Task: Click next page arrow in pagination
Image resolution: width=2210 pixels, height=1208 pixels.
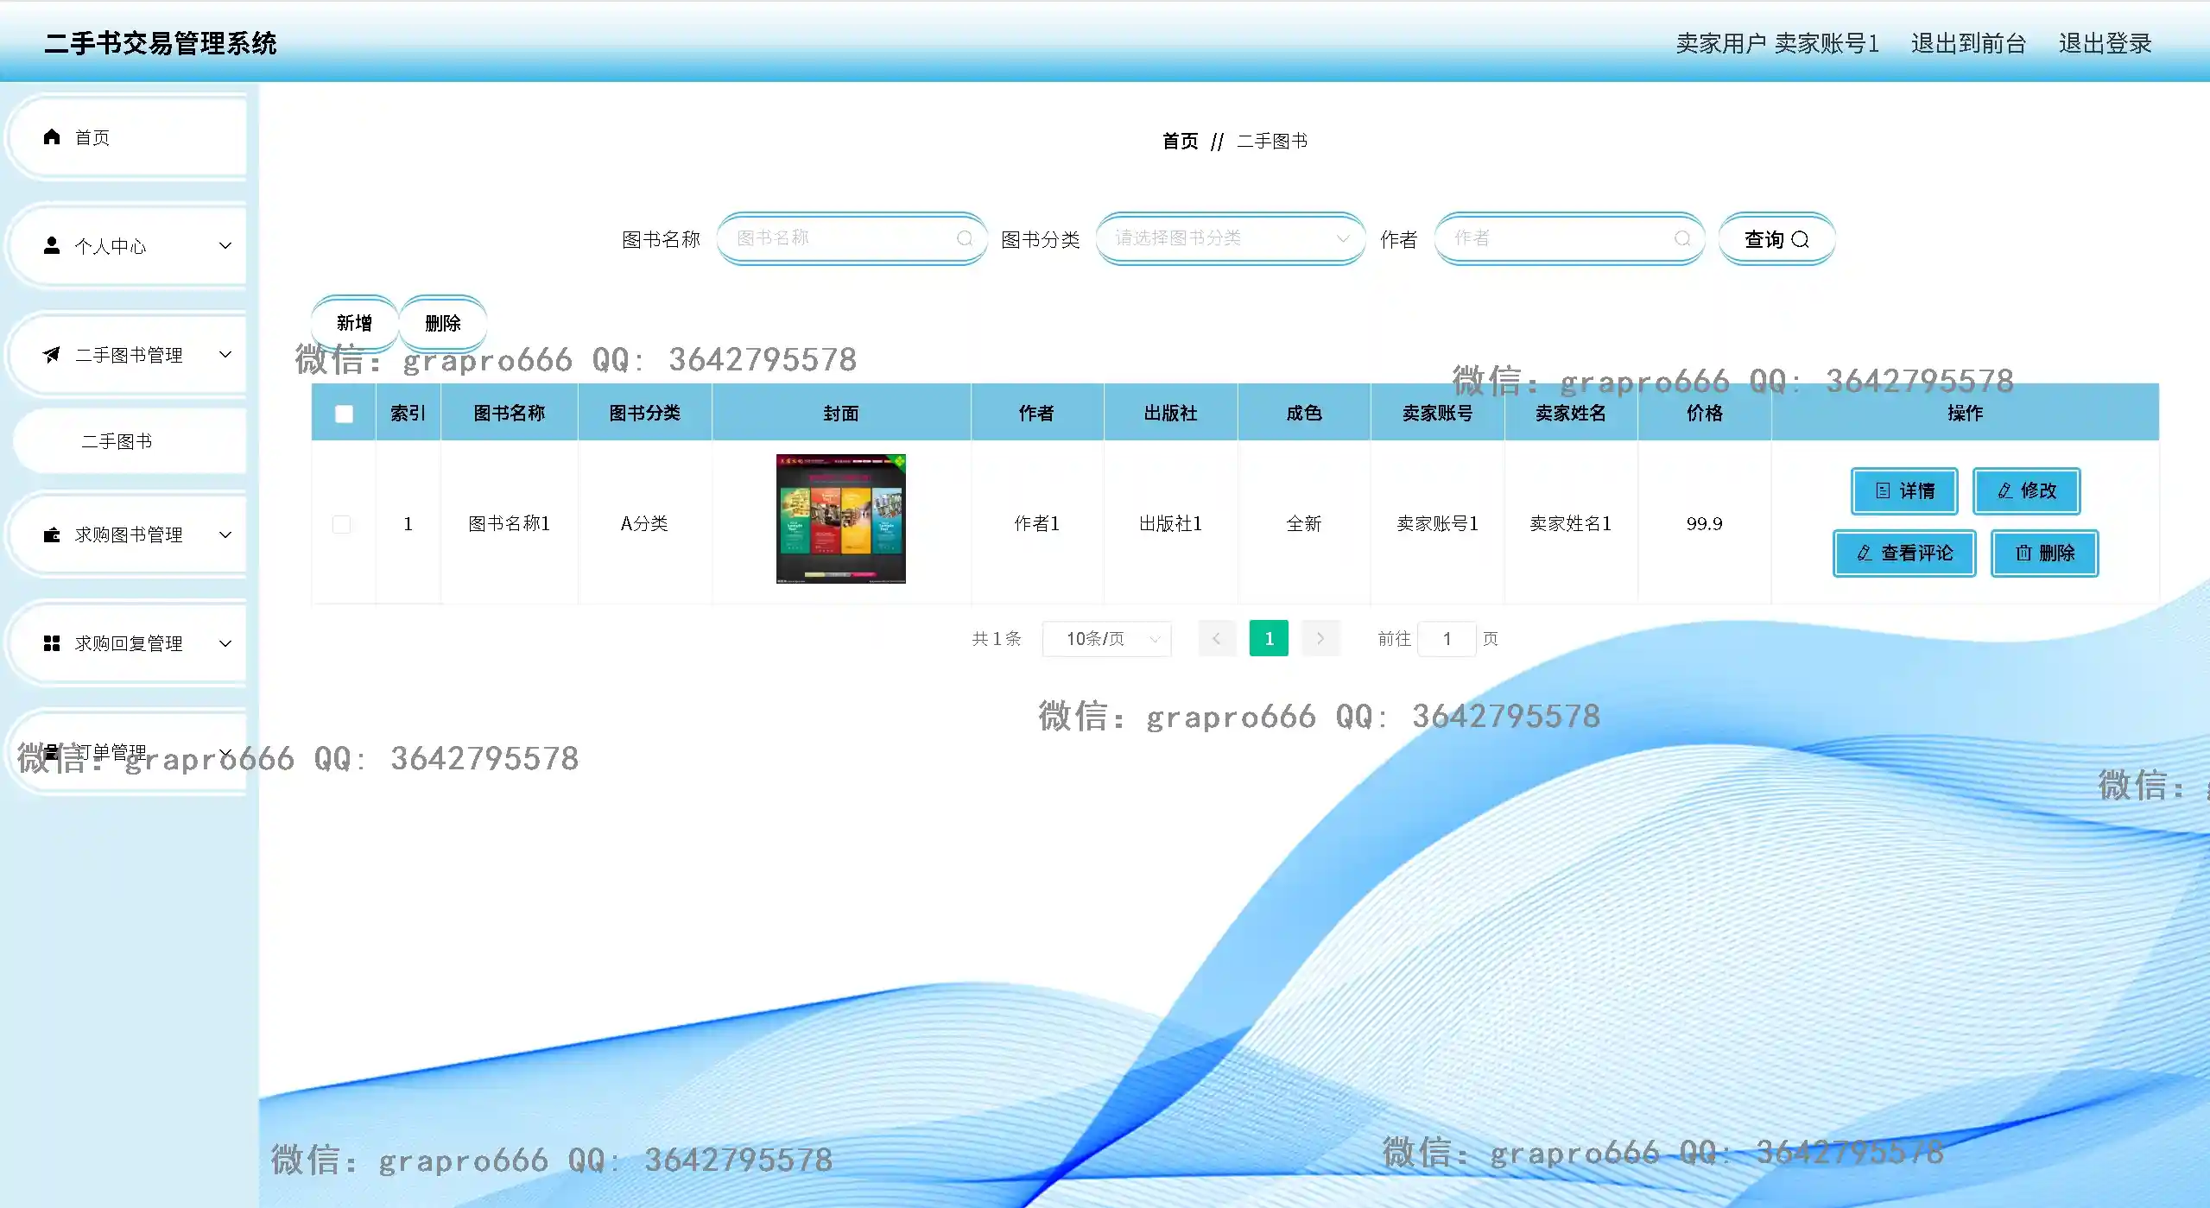Action: click(x=1320, y=639)
